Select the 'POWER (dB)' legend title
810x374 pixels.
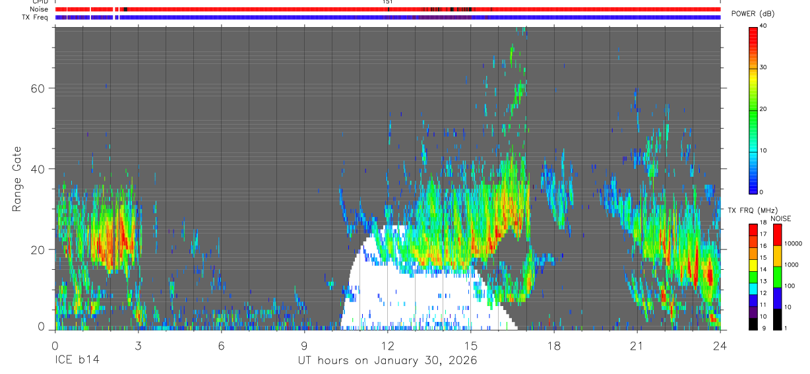tap(753, 14)
